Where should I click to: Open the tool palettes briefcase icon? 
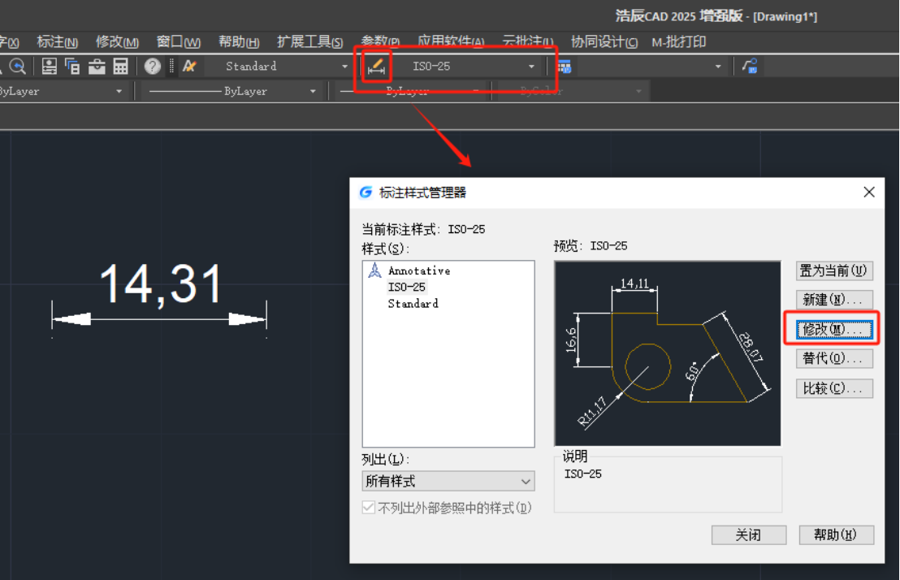pos(97,66)
